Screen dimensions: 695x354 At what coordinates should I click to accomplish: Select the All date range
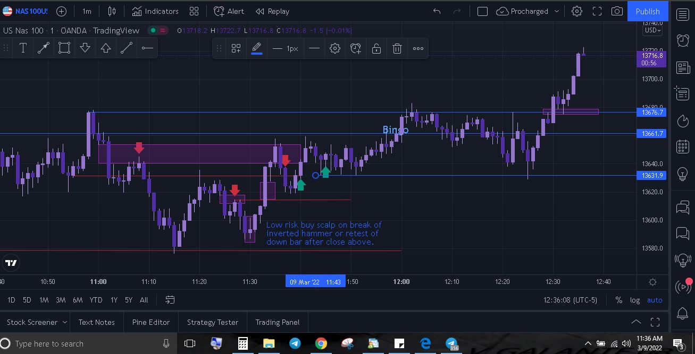[144, 300]
